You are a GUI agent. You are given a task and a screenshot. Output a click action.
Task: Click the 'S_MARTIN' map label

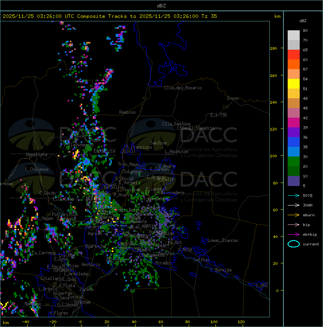pos(147,226)
